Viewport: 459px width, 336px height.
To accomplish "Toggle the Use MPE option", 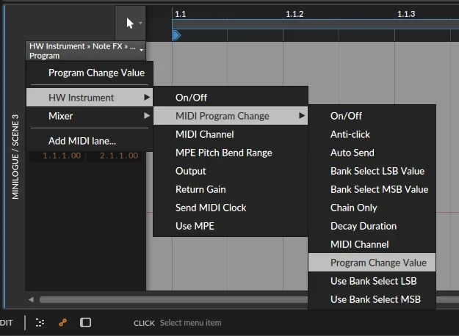I will tap(195, 226).
